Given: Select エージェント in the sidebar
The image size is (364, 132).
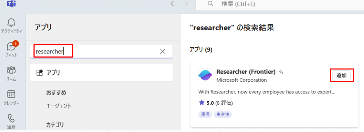Looking at the screenshot, I should (59, 106).
